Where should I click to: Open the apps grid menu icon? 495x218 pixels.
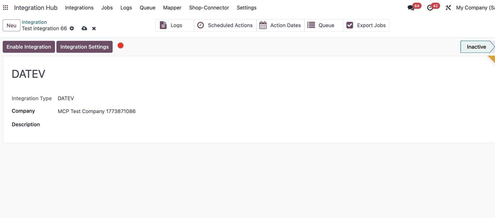pyautogui.click(x=5, y=8)
